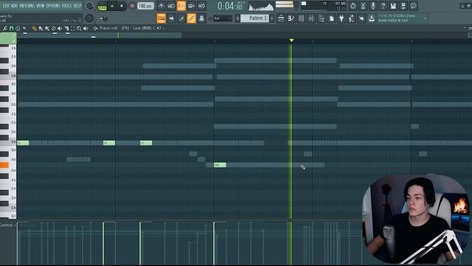Toggle the piano roll magnet snap icon
The image size is (472, 266).
pyautogui.click(x=12, y=28)
